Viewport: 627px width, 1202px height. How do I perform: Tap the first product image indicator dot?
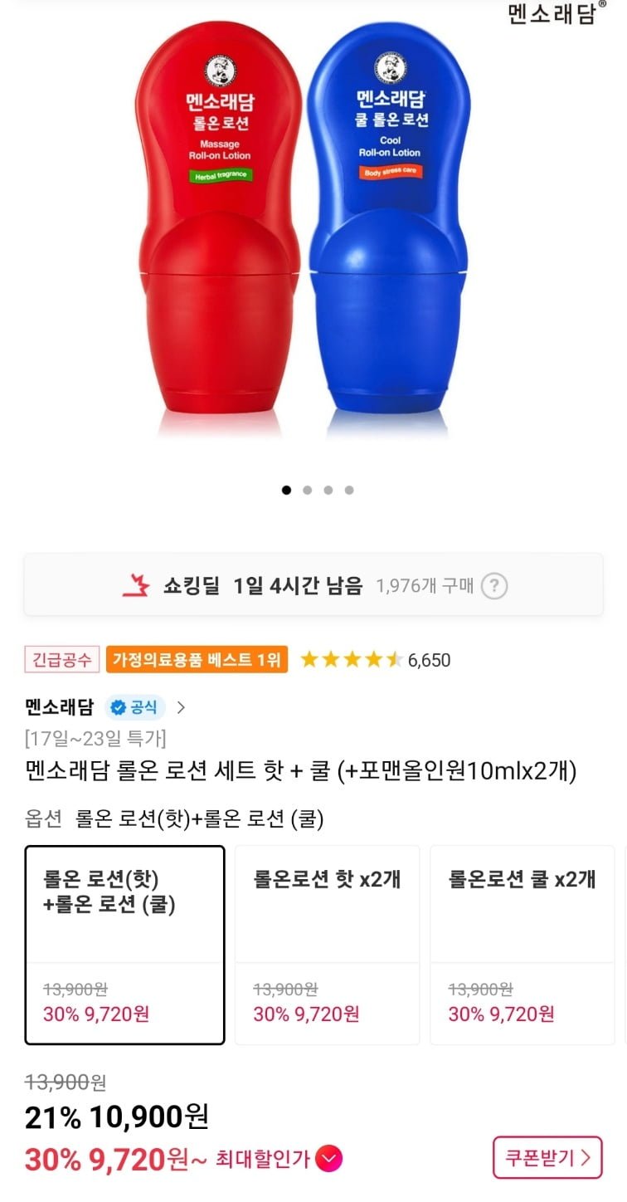(x=286, y=490)
